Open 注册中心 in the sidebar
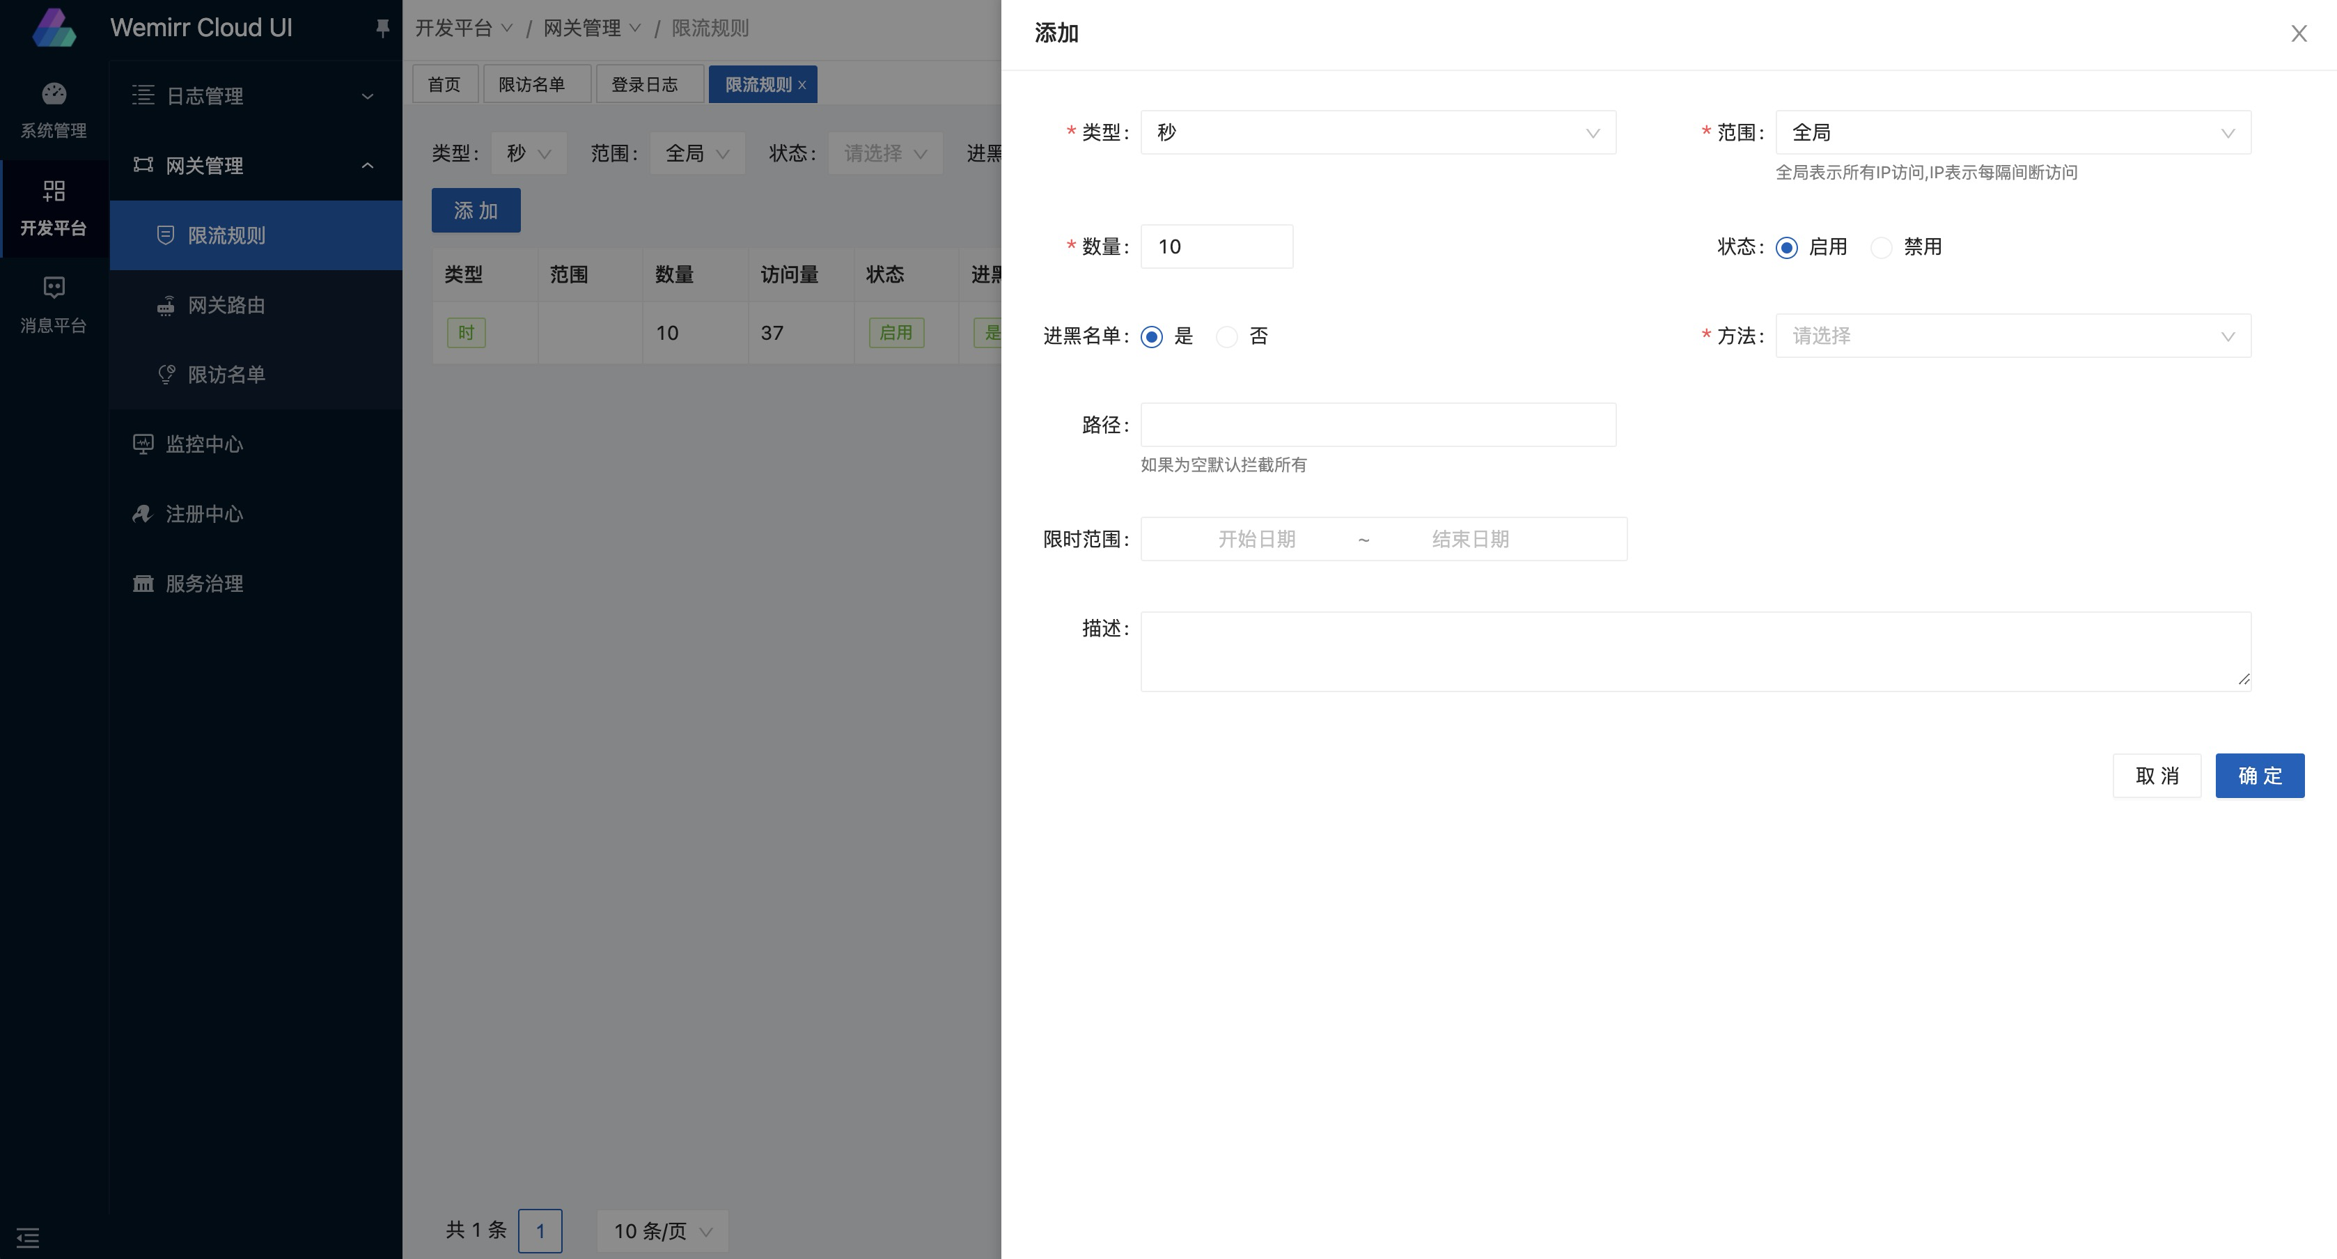 [204, 513]
